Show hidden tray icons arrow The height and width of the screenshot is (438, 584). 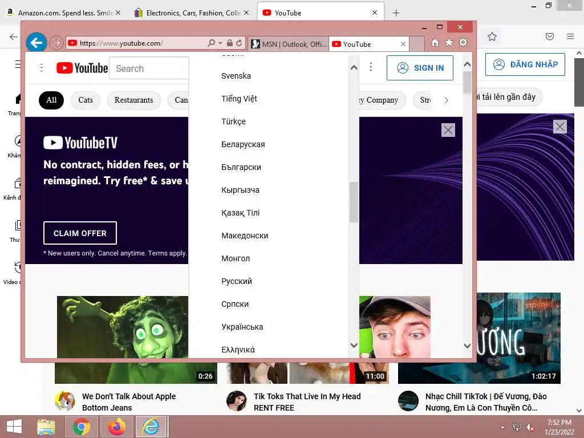(x=503, y=427)
